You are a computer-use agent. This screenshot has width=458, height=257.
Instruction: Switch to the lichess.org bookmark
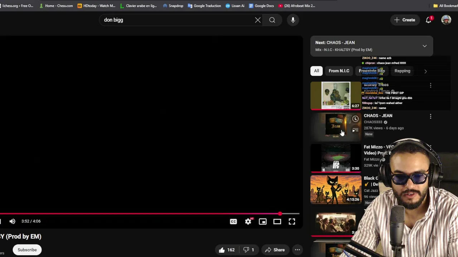[16, 6]
